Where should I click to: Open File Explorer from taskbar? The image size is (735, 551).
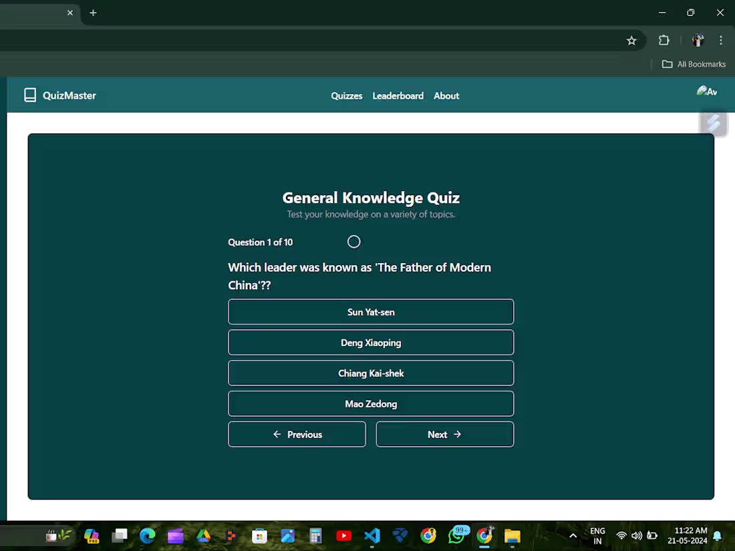point(512,536)
